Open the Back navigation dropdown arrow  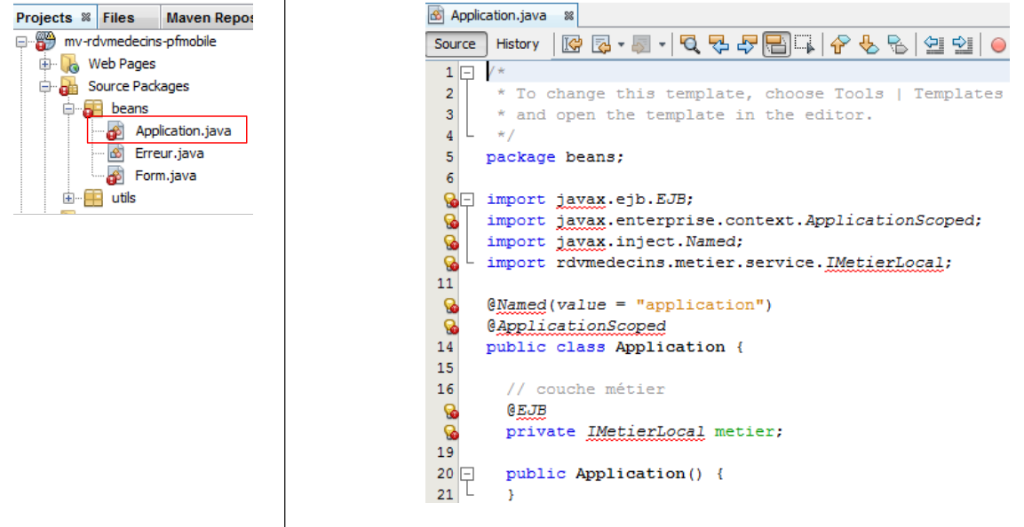(622, 44)
